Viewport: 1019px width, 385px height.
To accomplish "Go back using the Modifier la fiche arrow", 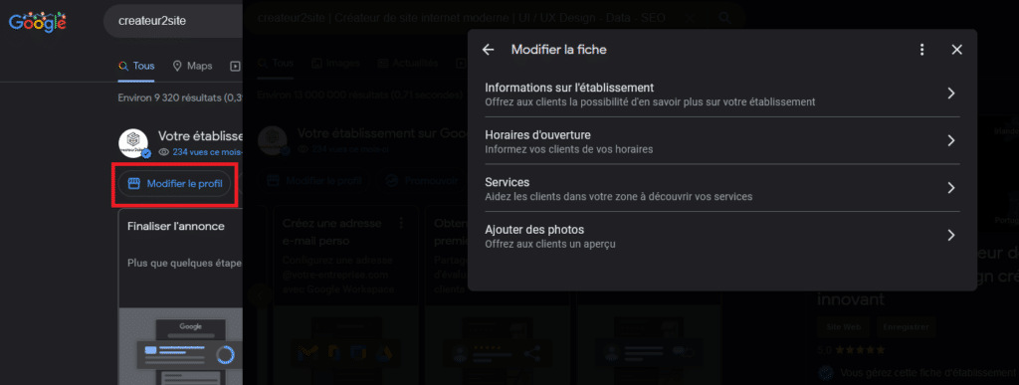I will [488, 50].
